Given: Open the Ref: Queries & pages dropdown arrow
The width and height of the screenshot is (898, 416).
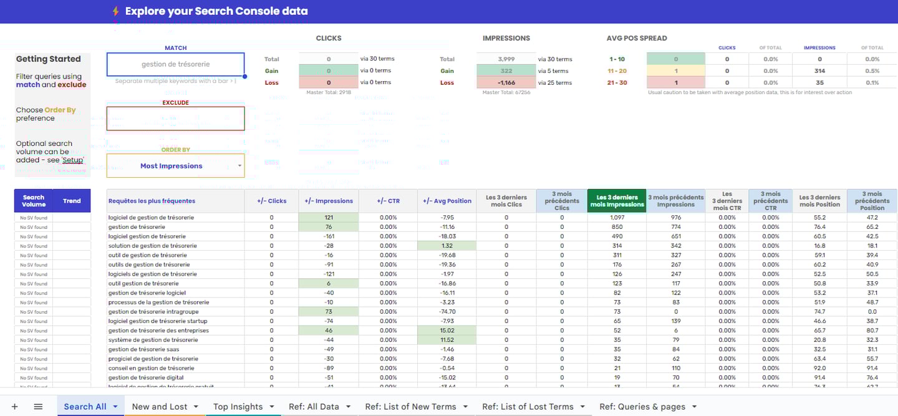Looking at the screenshot, I should tap(695, 407).
